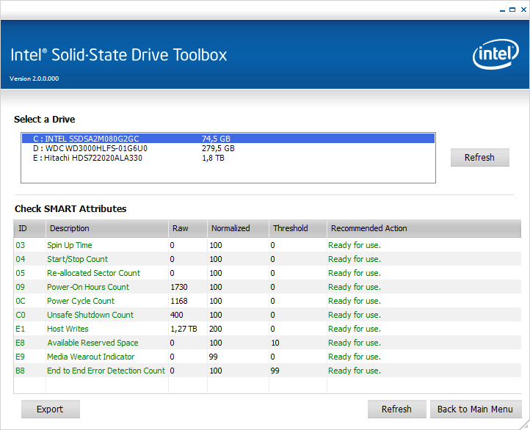530x430 pixels.
Task: Click the Intel logo in the header
Action: pos(495,54)
